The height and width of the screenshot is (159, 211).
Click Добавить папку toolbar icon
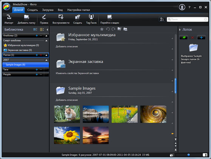[x=26, y=19]
